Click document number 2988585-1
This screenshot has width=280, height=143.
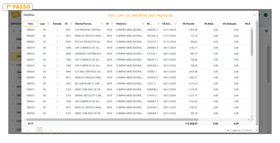(153, 30)
